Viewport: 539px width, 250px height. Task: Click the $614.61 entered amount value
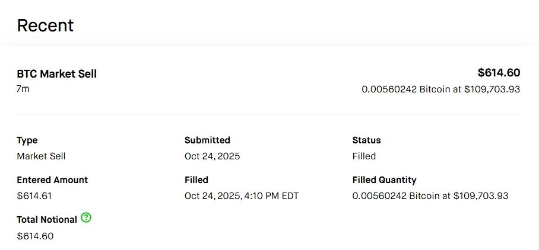35,196
